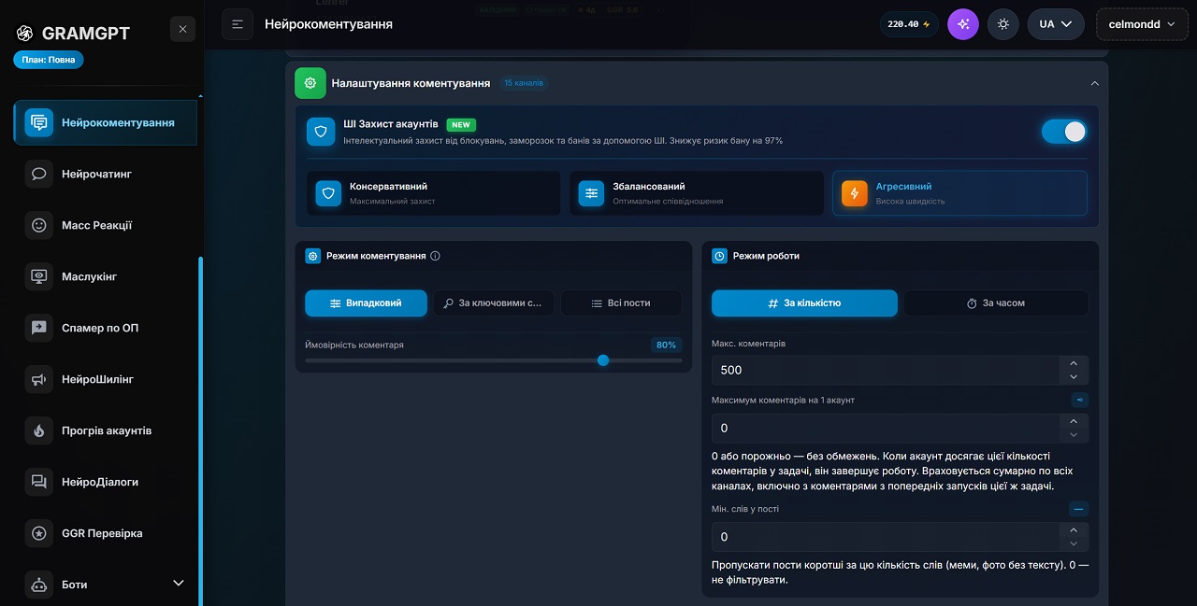Select the Агресивний protection mode
1197x606 pixels.
click(959, 193)
